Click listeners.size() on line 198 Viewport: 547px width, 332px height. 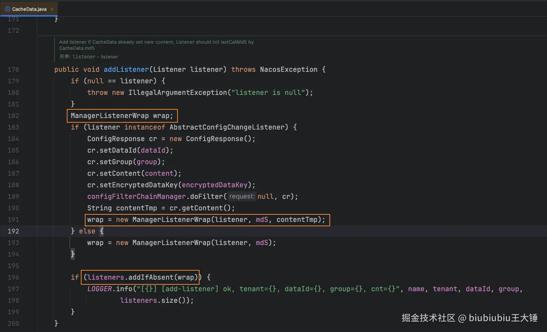pos(155,301)
